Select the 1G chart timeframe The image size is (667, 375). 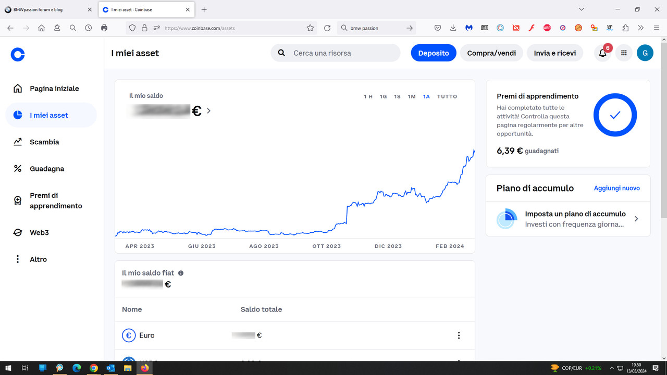[x=384, y=96]
